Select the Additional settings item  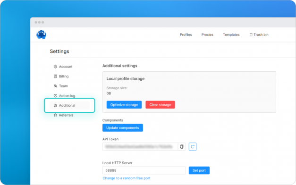[70, 105]
